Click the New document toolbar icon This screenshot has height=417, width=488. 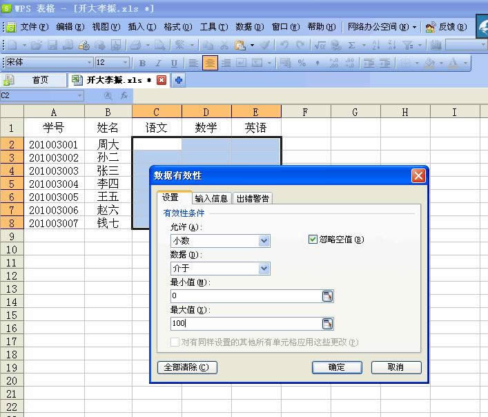point(12,46)
